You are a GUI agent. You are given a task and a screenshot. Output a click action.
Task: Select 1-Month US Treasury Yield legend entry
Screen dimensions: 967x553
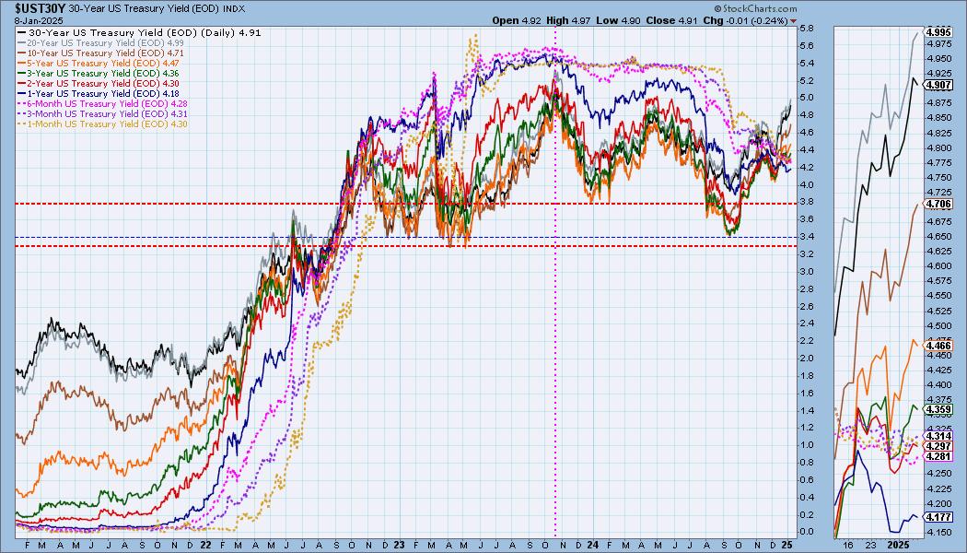[103, 124]
